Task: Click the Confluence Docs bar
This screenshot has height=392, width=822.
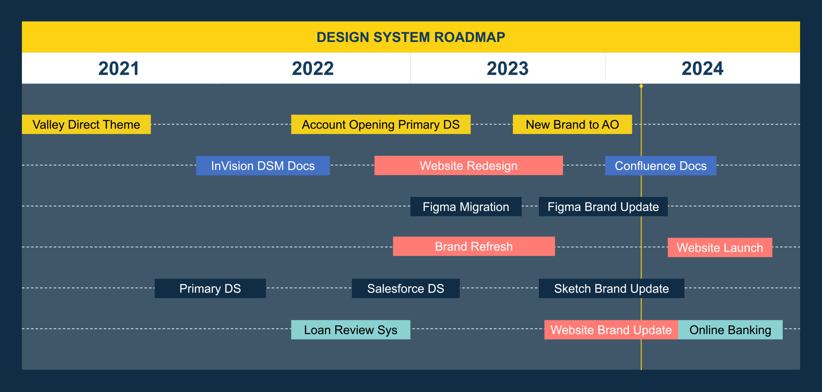Action: [x=661, y=165]
